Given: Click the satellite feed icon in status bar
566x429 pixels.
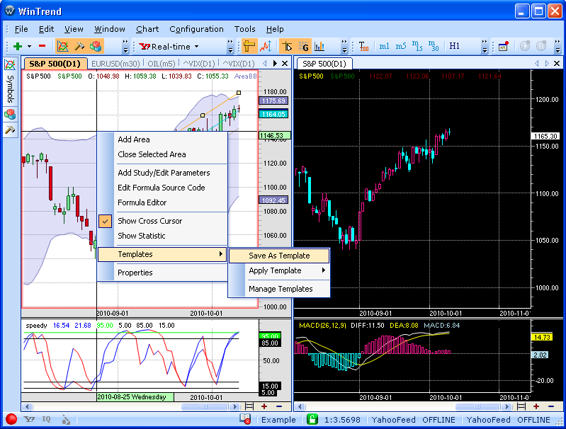Looking at the screenshot, I should 65,419.
